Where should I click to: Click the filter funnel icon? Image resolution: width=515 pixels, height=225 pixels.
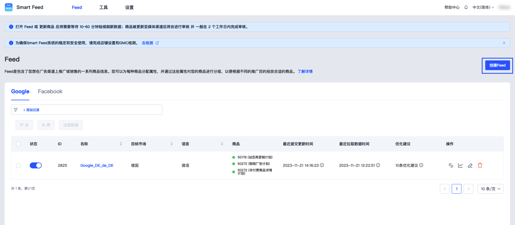point(16,110)
